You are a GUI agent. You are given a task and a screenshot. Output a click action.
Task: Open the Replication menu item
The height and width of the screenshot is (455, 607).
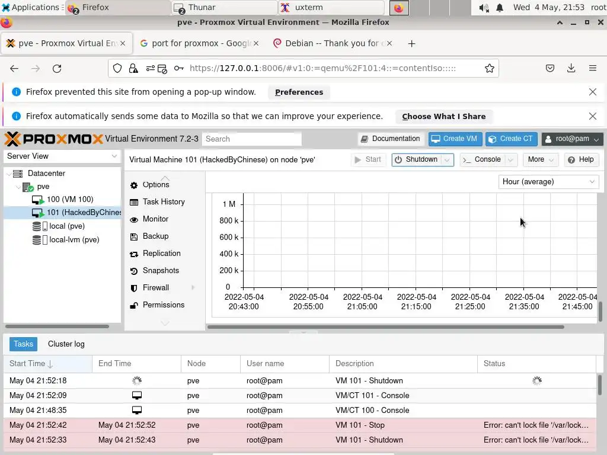click(161, 253)
